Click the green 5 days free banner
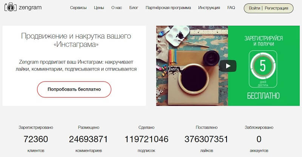Viewport: 302px width, 157px height. click(263, 66)
